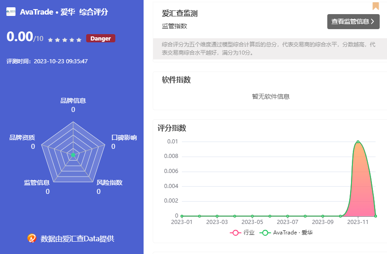
Task: Click the fifth rating star
Action: coord(79,40)
